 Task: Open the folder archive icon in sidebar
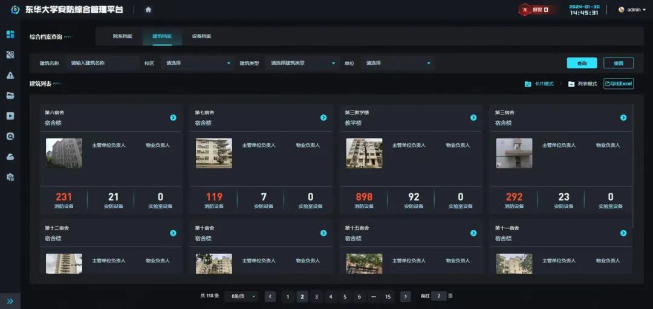pos(10,96)
